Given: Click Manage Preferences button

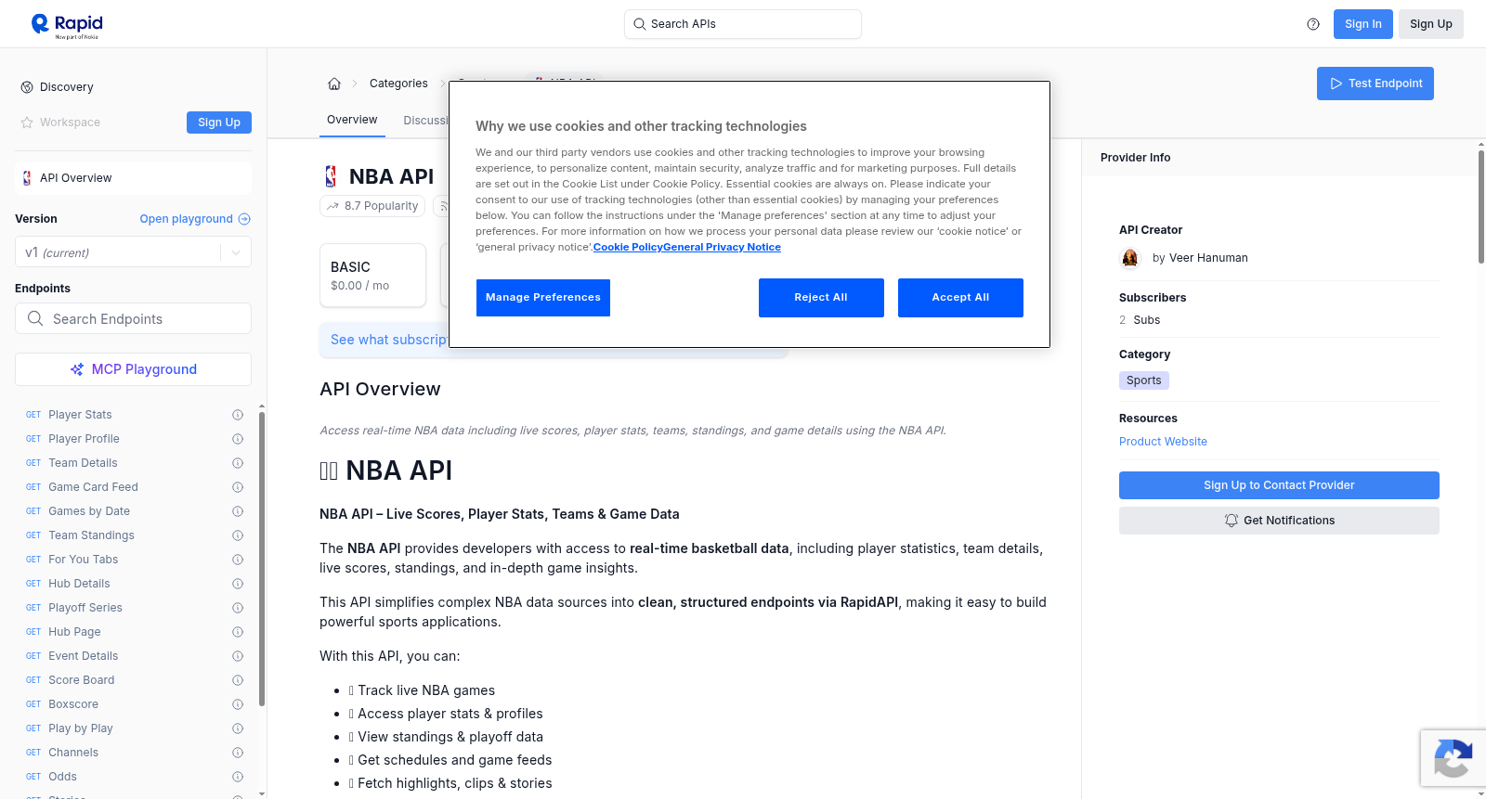Looking at the screenshot, I should [543, 298].
